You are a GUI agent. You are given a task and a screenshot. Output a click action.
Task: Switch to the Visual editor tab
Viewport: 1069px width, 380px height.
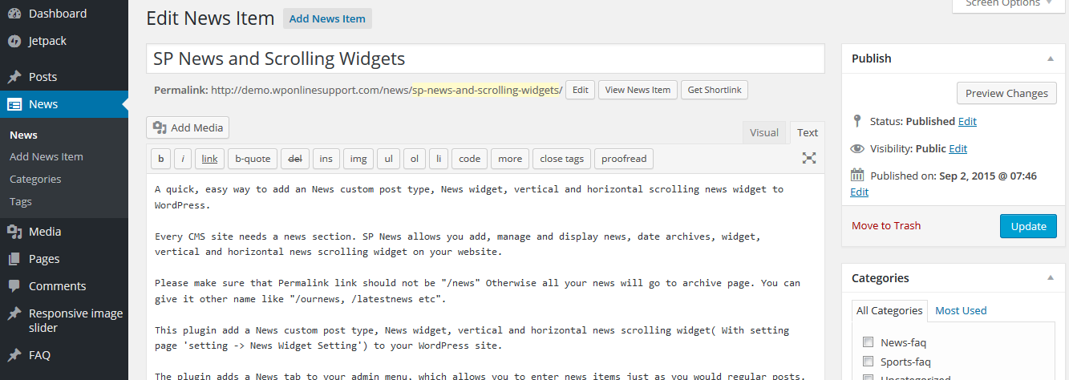click(x=764, y=133)
